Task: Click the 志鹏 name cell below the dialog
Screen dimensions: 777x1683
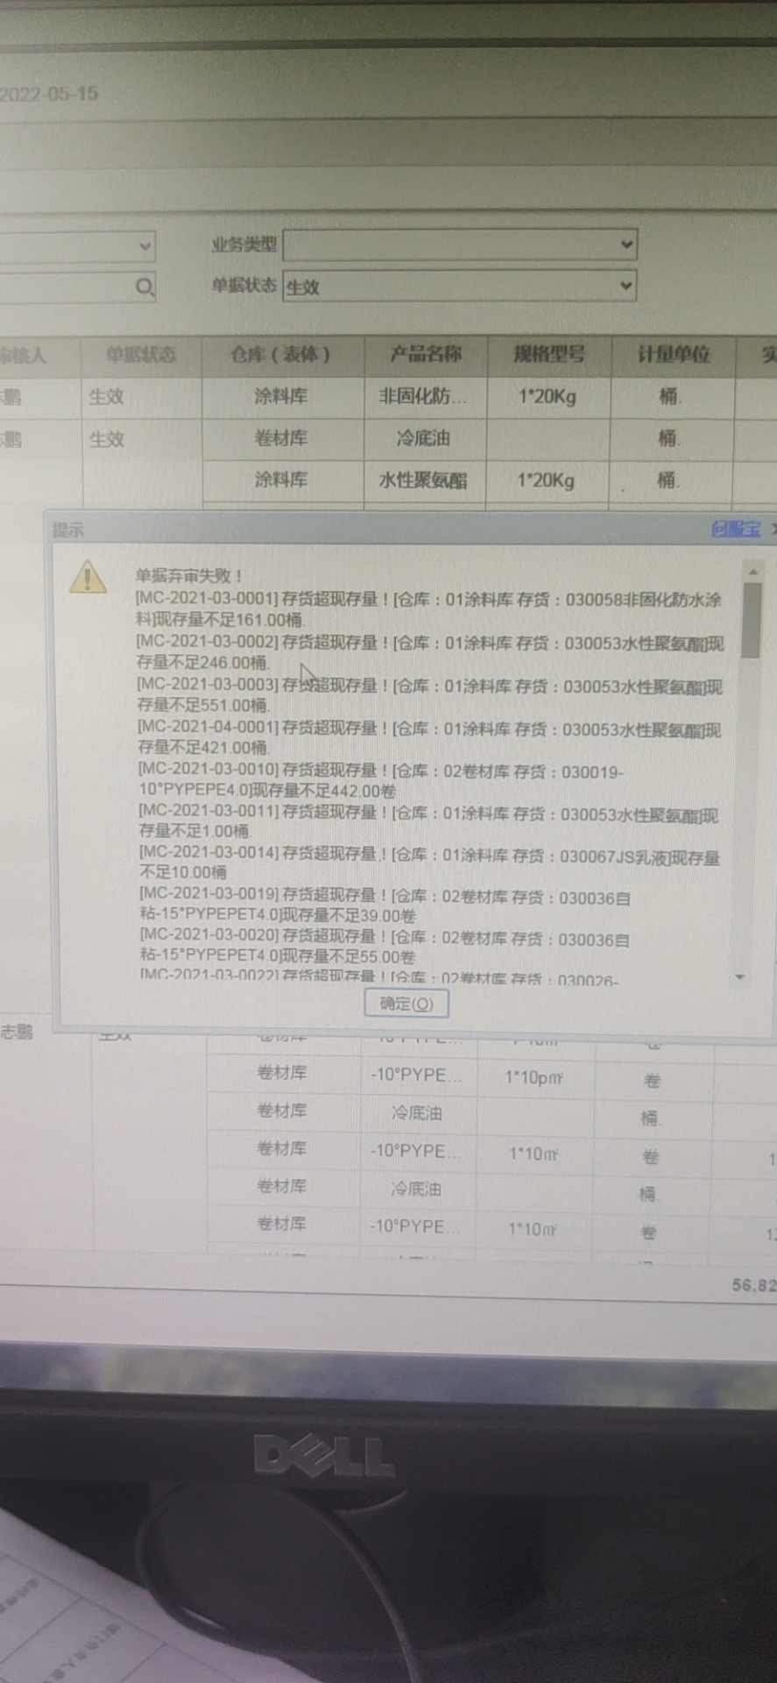Action: (17, 1032)
